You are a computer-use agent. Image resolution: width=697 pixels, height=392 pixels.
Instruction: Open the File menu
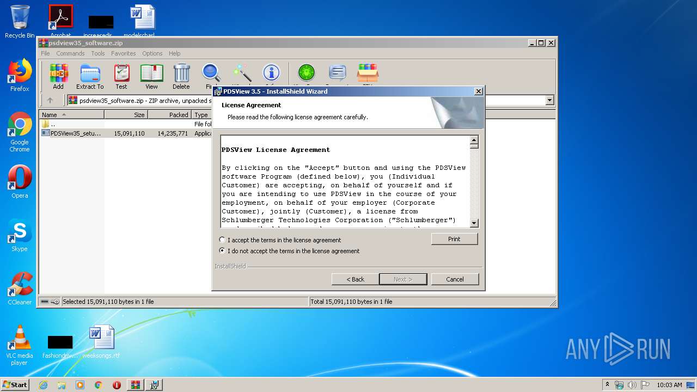pyautogui.click(x=45, y=53)
